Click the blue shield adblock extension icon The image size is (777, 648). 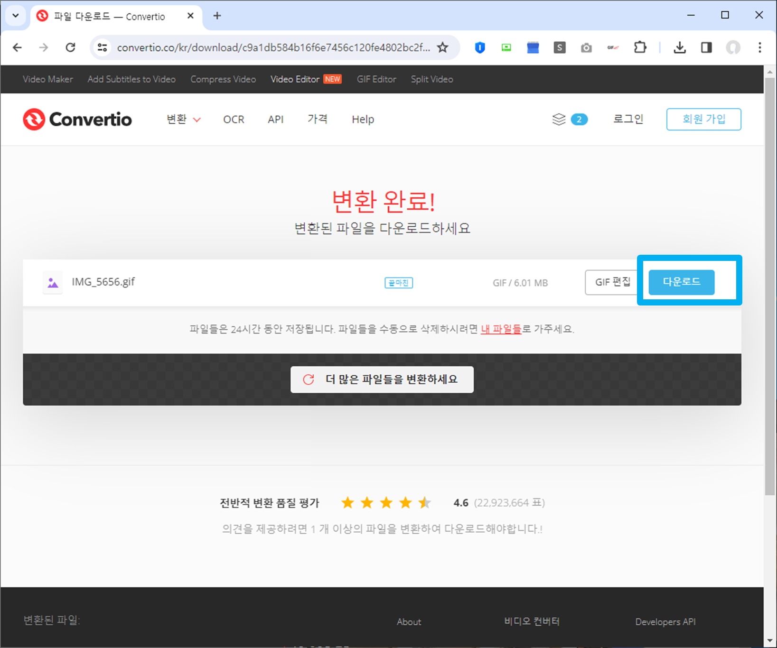pyautogui.click(x=479, y=47)
